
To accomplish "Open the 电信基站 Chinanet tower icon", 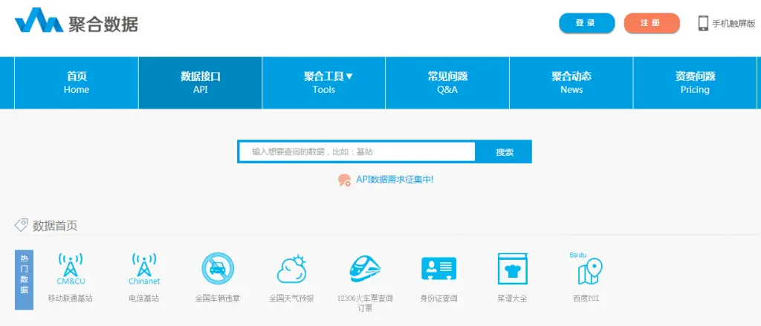I will pyautogui.click(x=144, y=268).
